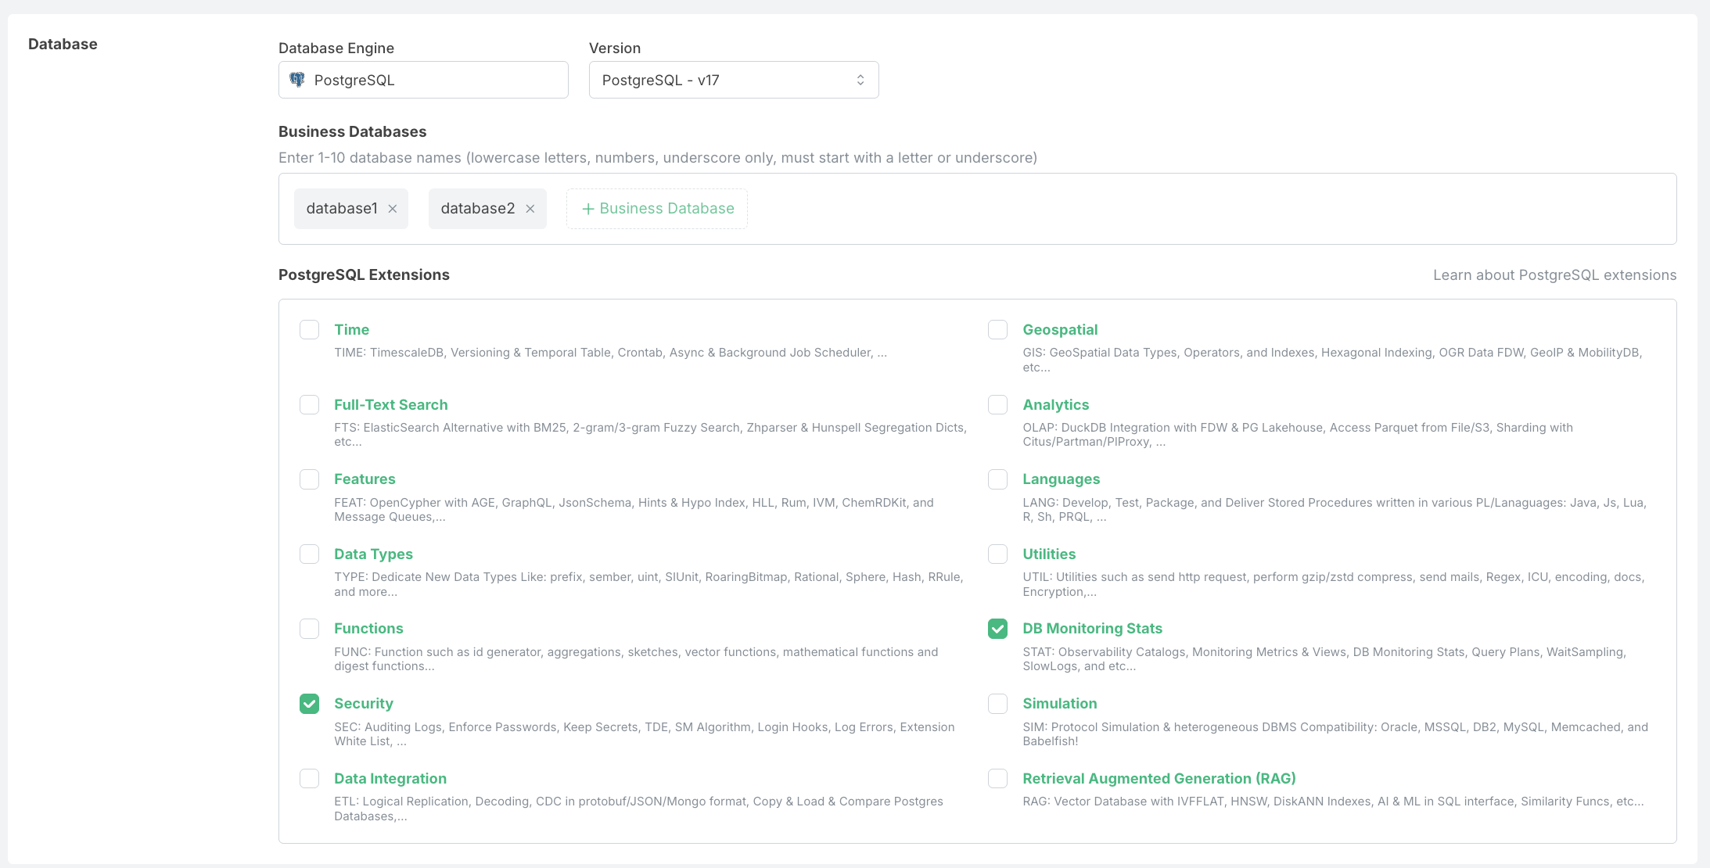Screen dimensions: 1710x868
Task: Select the Utilities checkbox
Action: 997,554
